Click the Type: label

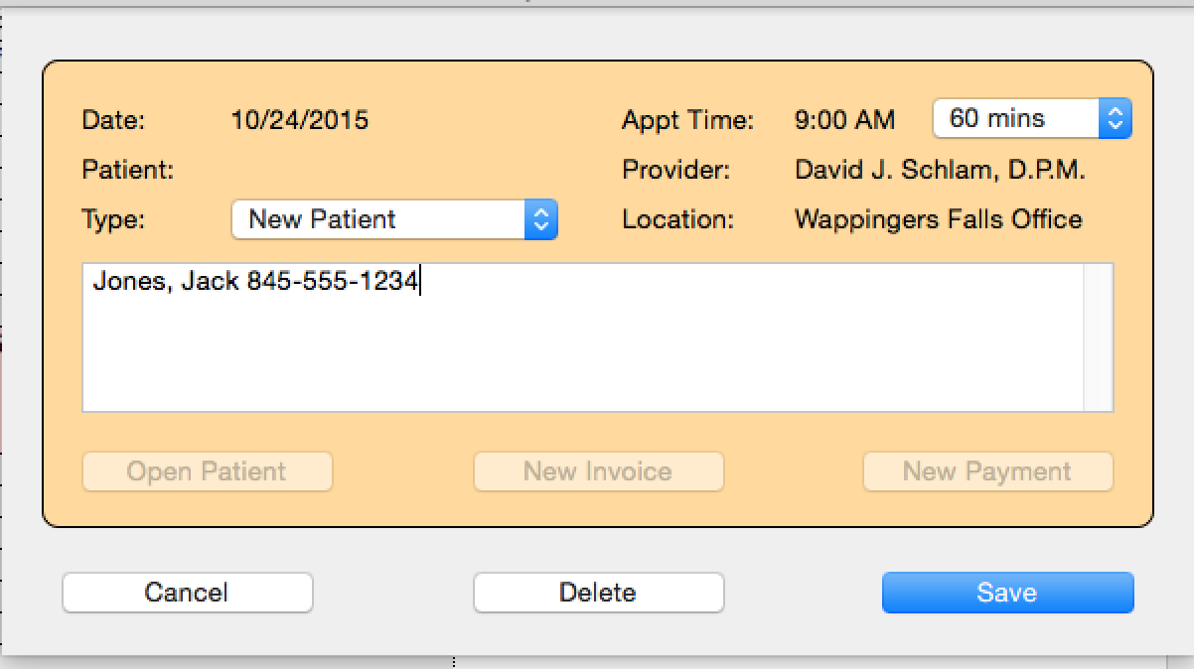coord(113,219)
